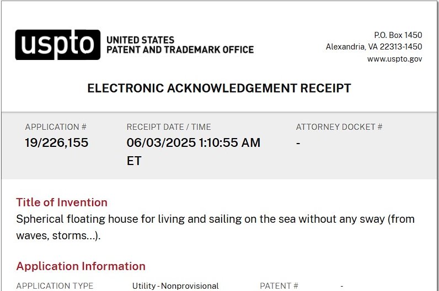The image size is (439, 291).
Task: Click the Attorney Docket # label
Action: coord(339,127)
